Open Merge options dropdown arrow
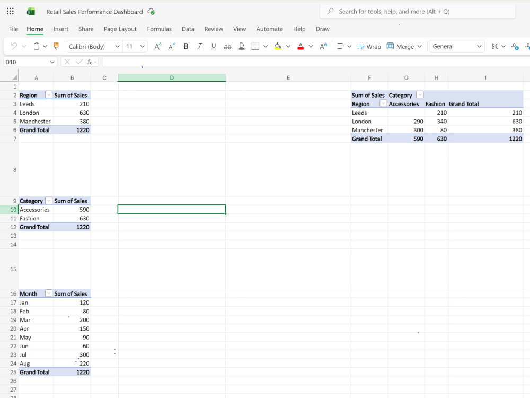 [x=419, y=46]
